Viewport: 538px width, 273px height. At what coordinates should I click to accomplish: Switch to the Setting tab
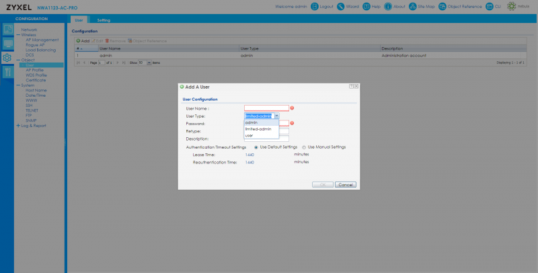coord(104,20)
